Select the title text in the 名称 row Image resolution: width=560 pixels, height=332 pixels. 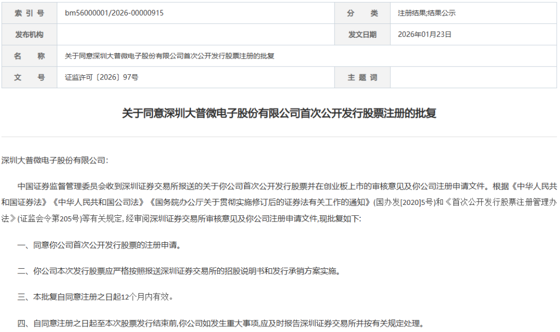pyautogui.click(x=169, y=56)
